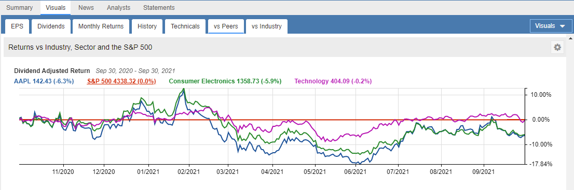The image size is (574, 190).
Task: Open the Dividends sub-tab
Action: coord(51,26)
